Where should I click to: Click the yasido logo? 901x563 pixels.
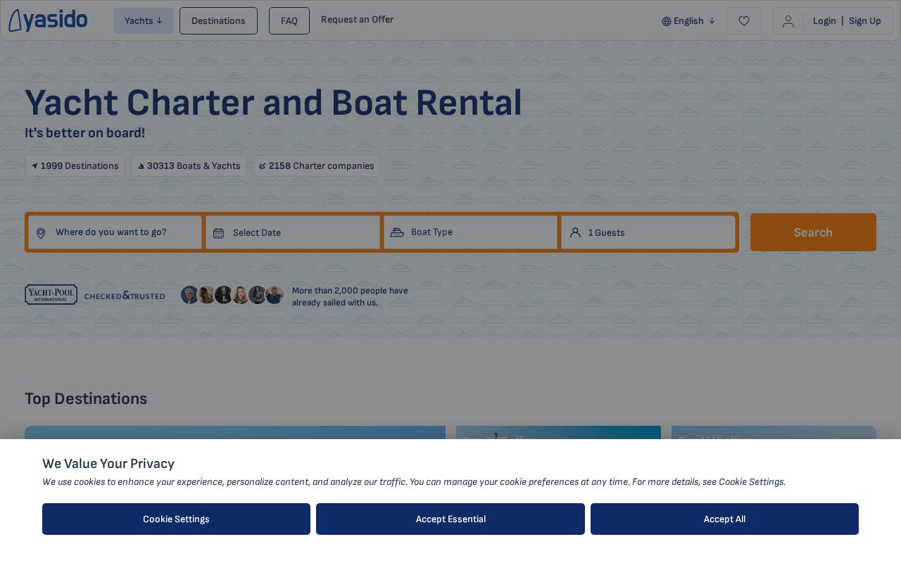pyautogui.click(x=48, y=20)
